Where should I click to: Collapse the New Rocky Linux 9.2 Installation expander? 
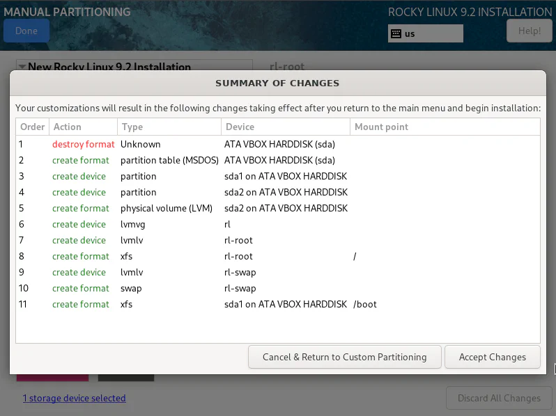[x=22, y=67]
